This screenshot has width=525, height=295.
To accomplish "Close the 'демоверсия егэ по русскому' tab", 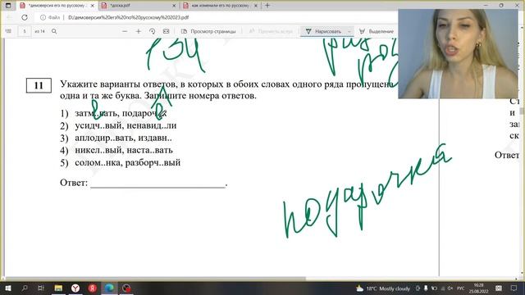I will coord(93,6).
